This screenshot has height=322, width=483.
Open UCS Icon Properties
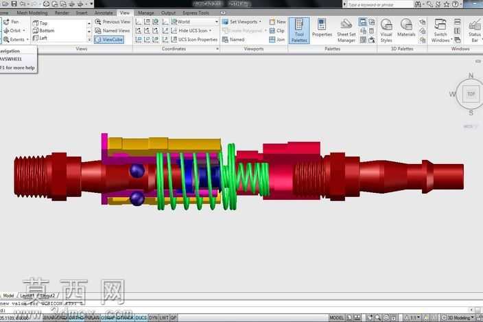[x=194, y=39]
